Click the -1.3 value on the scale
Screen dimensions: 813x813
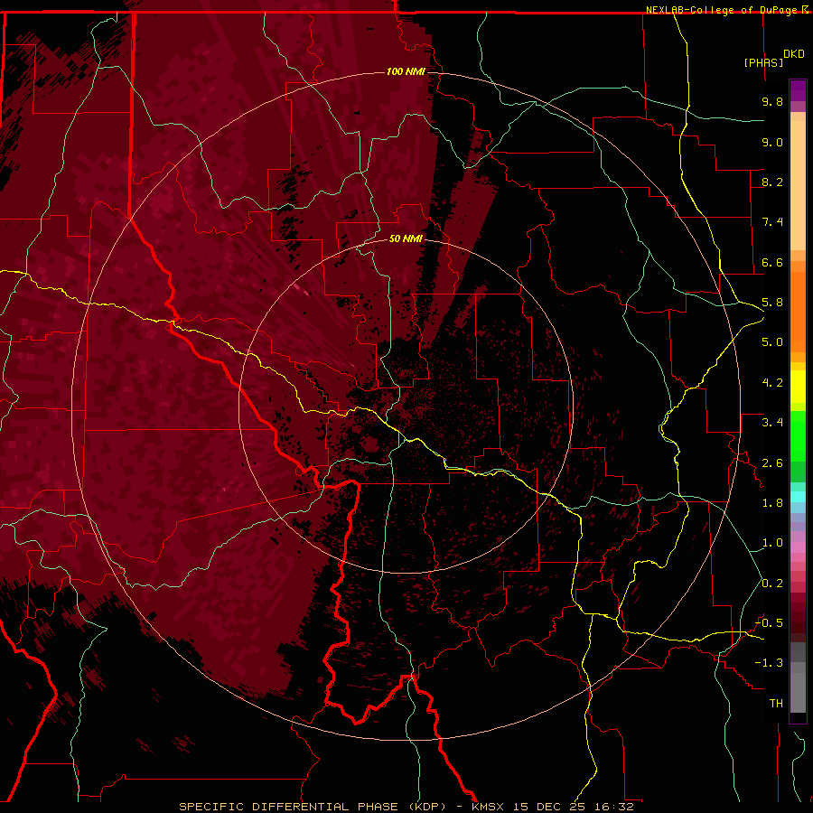click(x=769, y=663)
